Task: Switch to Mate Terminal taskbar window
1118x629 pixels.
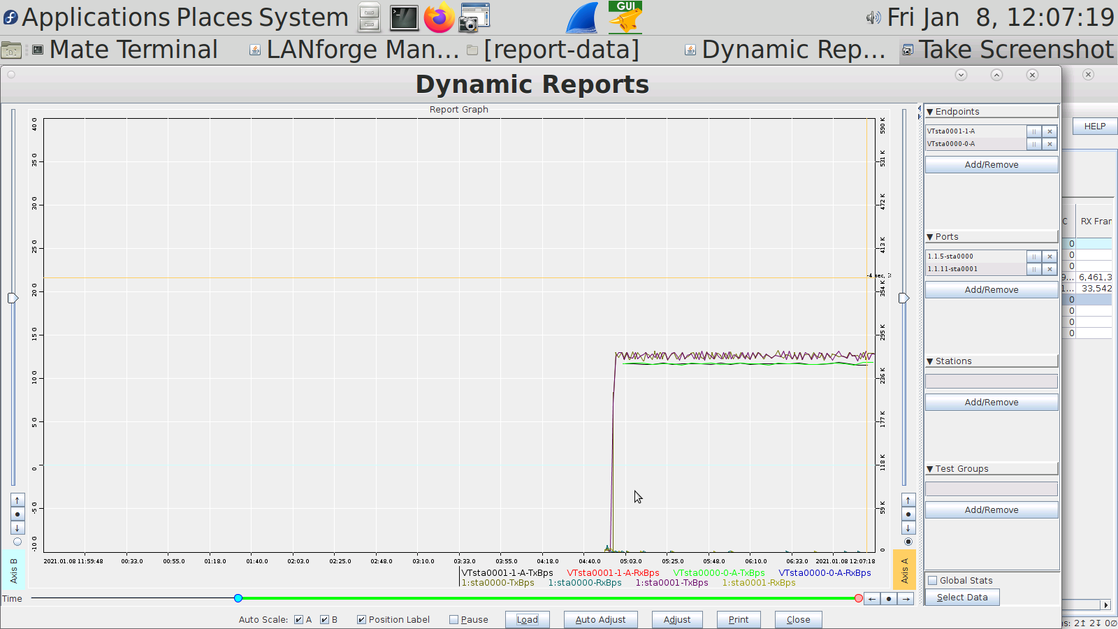Action: (x=126, y=50)
